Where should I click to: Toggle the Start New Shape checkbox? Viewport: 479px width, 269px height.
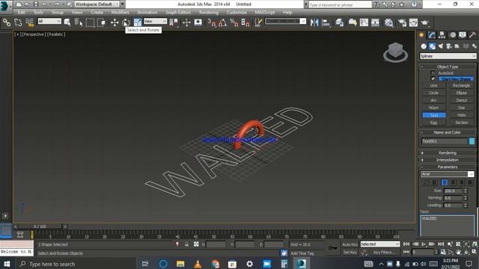click(x=433, y=78)
